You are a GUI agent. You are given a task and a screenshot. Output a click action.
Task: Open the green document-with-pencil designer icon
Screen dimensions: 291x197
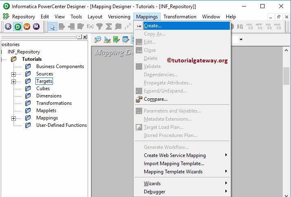tap(117, 40)
